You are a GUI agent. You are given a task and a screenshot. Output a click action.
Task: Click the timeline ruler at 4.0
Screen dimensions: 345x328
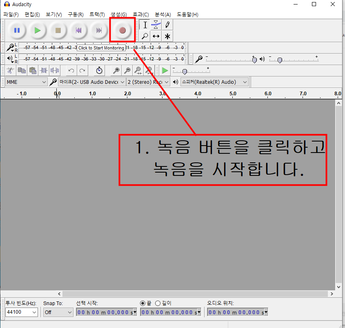pyautogui.click(x=198, y=94)
